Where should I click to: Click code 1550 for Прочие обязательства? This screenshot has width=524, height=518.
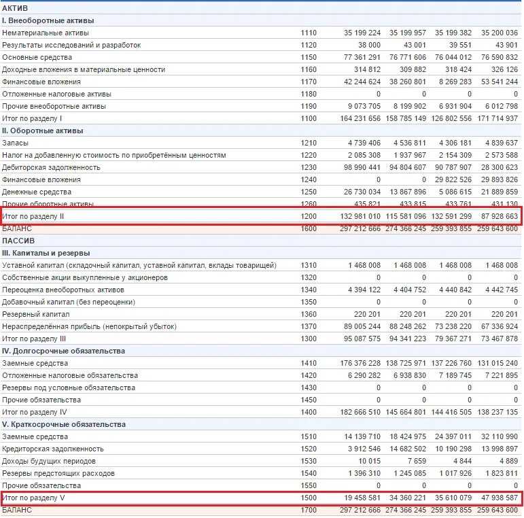309,485
